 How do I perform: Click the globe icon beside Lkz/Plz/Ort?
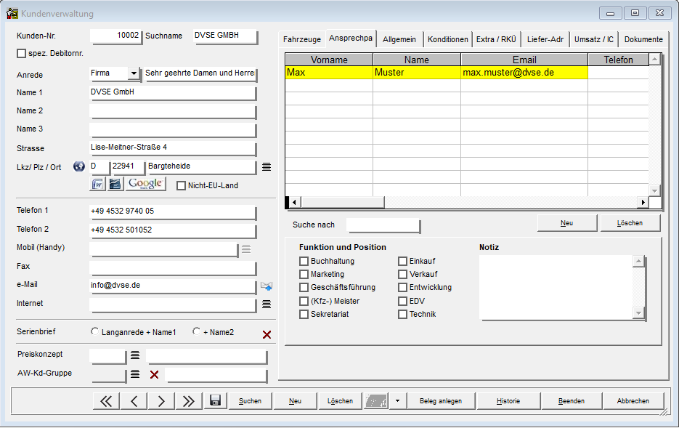click(79, 166)
